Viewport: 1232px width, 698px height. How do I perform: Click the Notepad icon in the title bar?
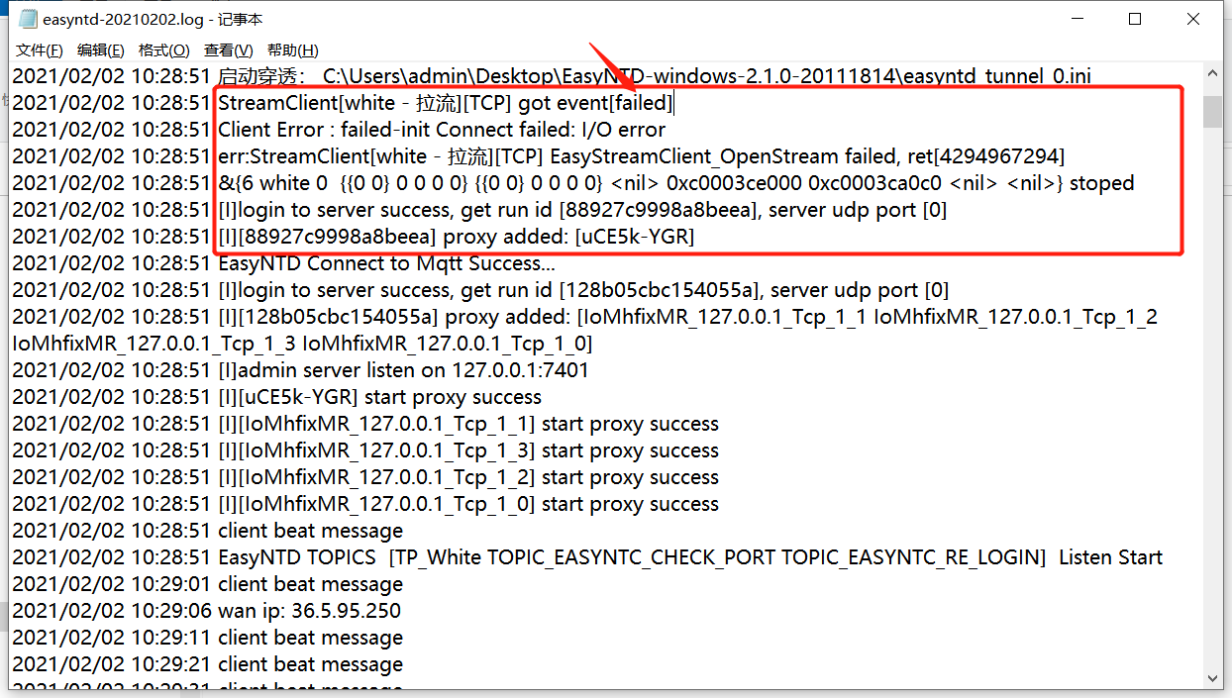tap(27, 19)
